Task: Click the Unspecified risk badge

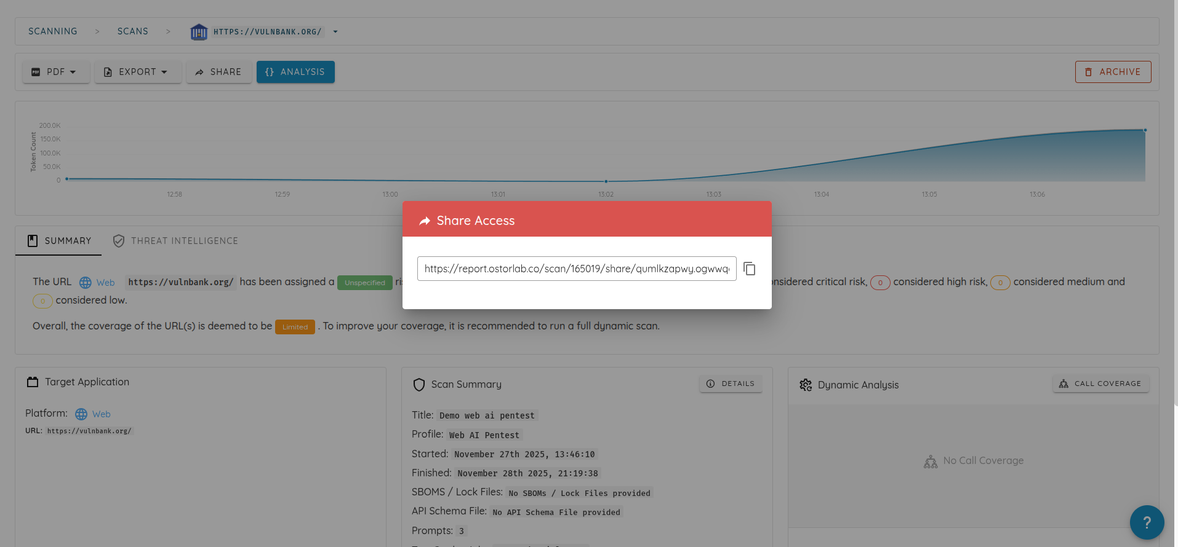Action: 365,283
